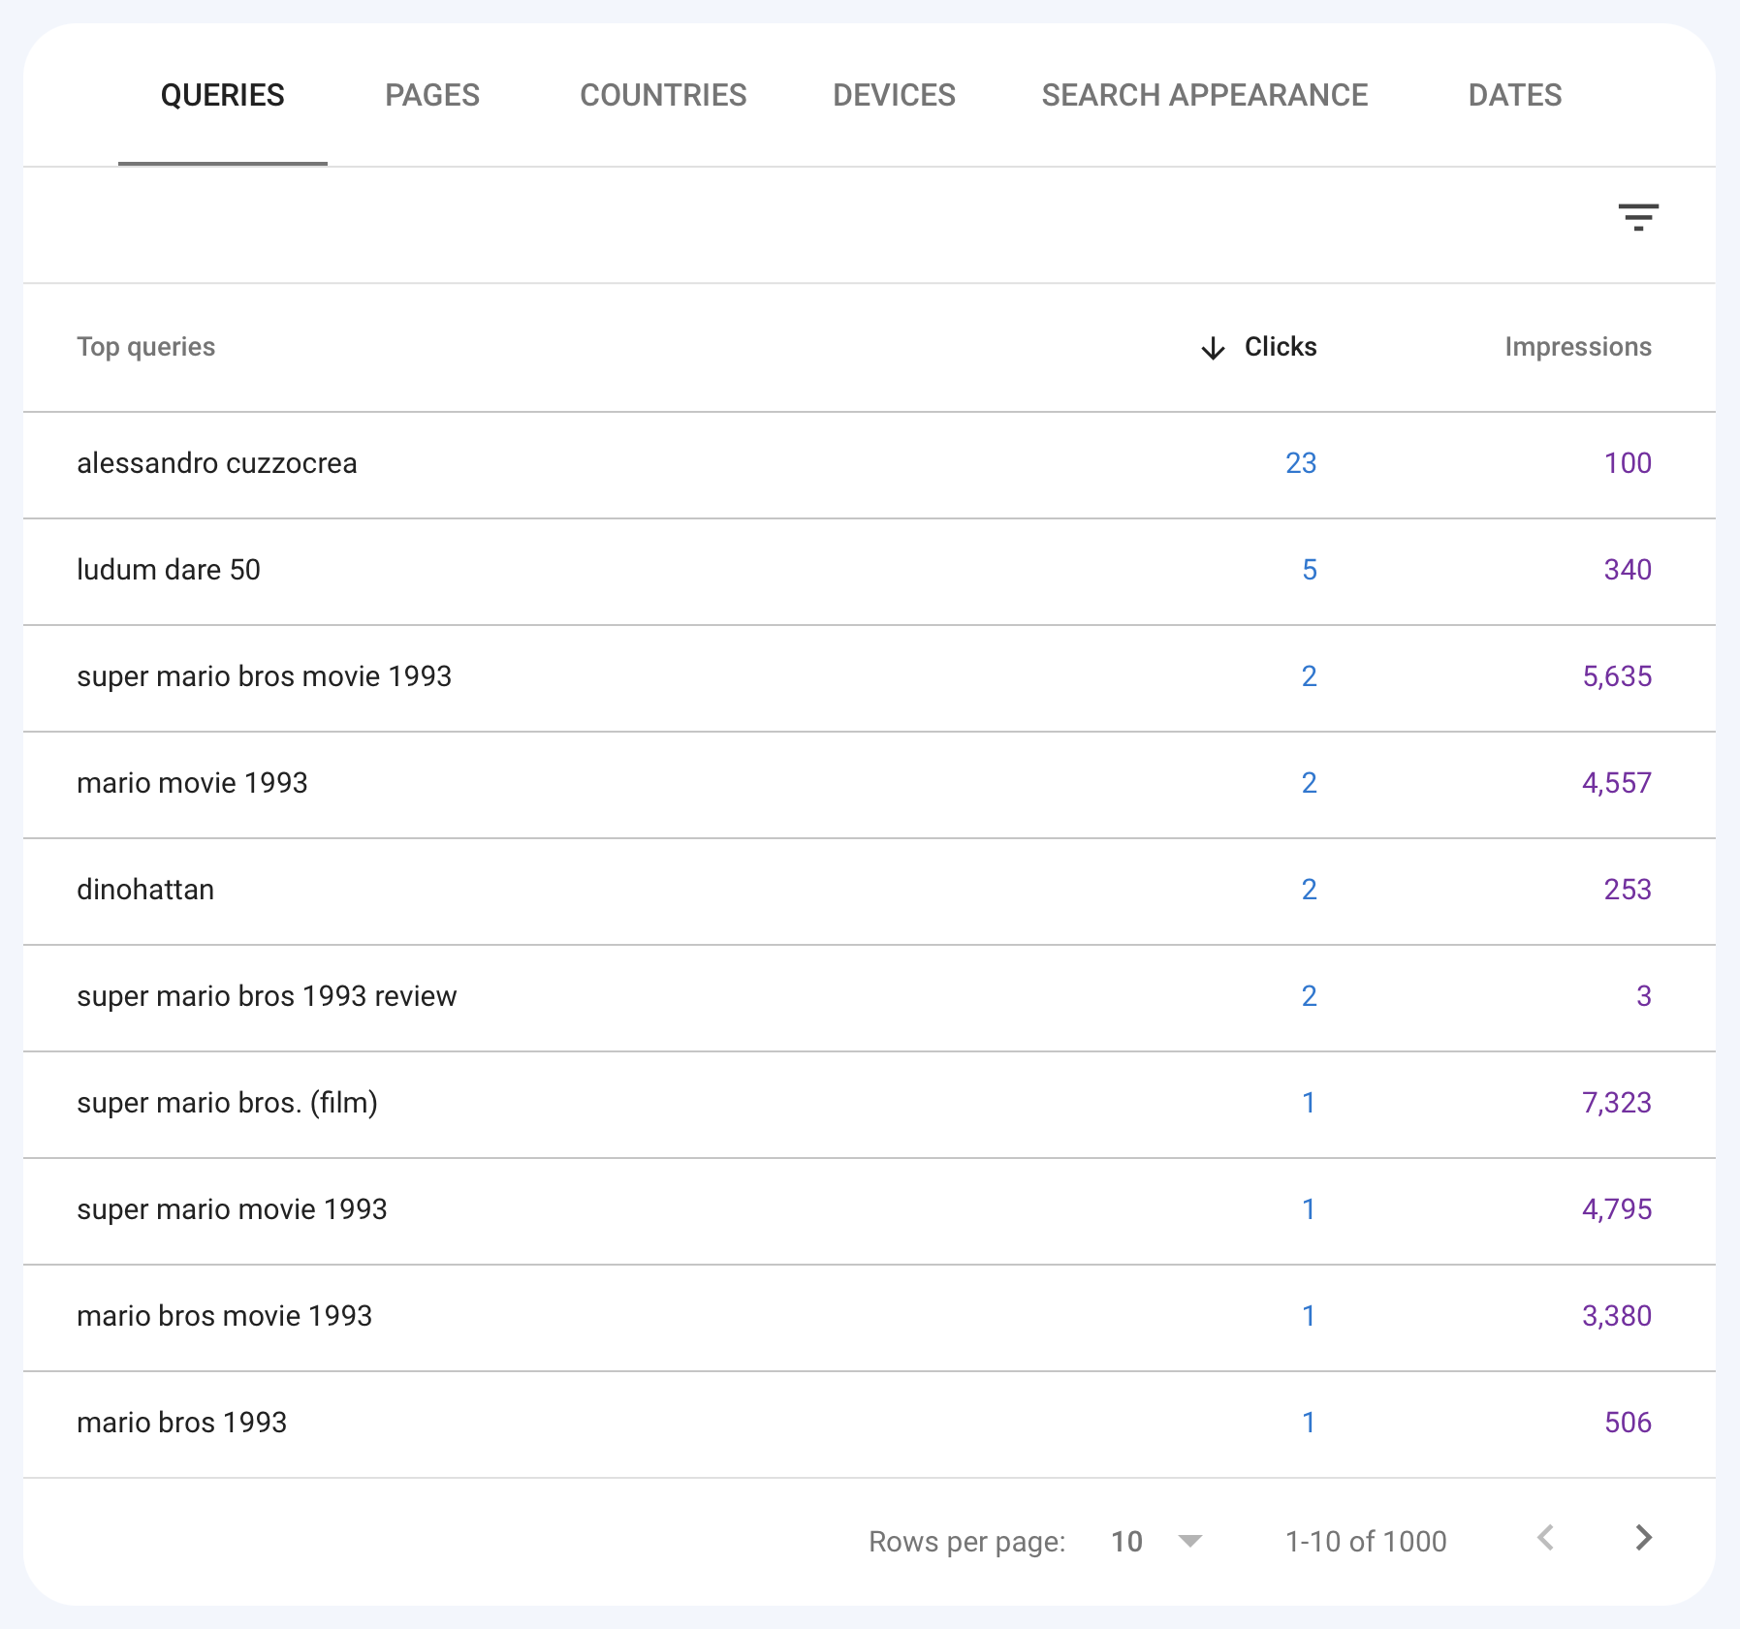Select the QUERIES tab

coord(222,94)
